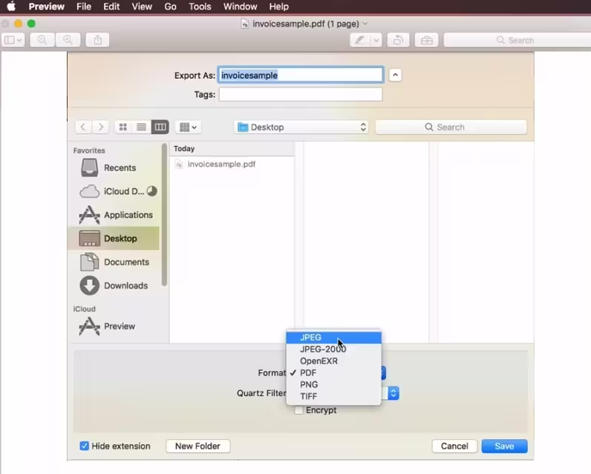The image size is (591, 474).
Task: Click the Save button
Action: (x=504, y=446)
